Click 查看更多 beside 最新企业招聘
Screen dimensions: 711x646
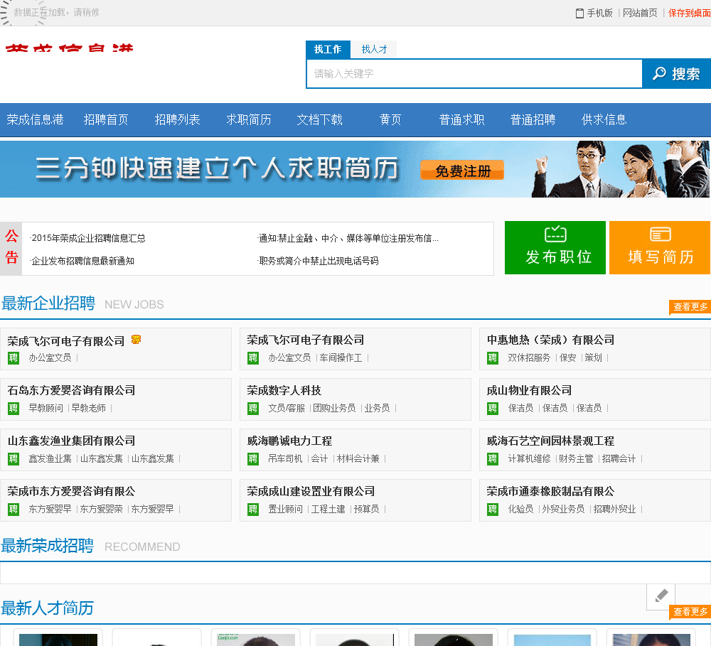690,307
